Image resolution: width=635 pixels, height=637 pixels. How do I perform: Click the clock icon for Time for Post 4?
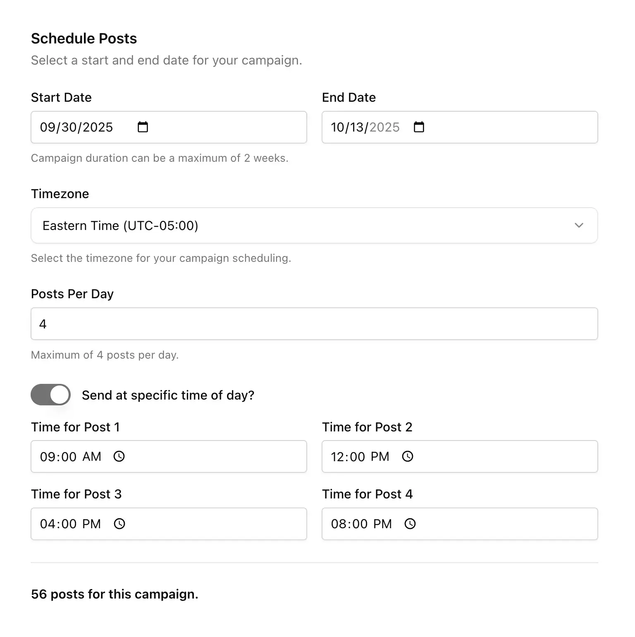[x=410, y=524]
